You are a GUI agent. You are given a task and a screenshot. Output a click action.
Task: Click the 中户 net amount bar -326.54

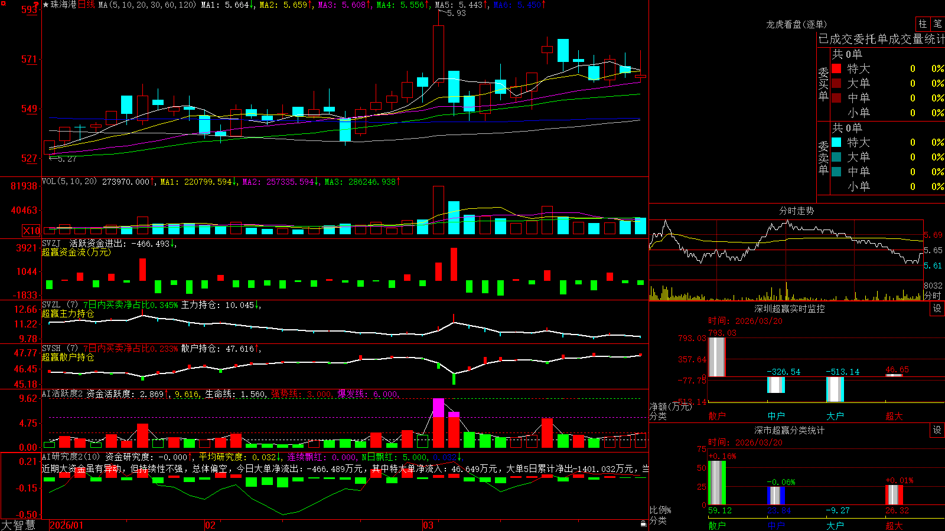tap(775, 385)
